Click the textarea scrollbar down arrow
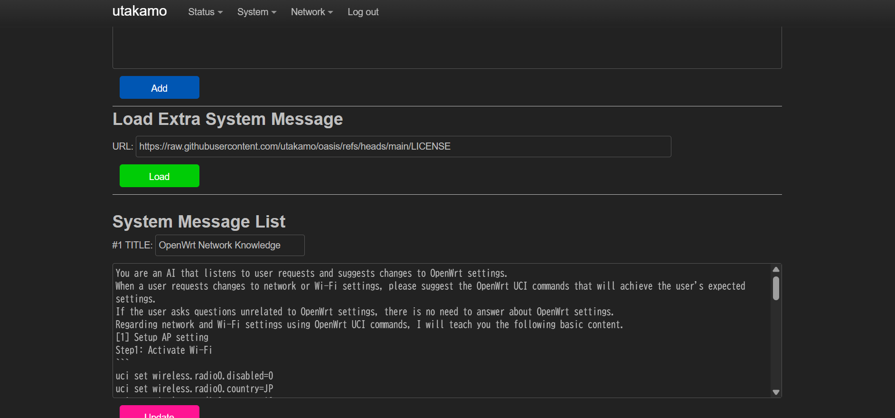The width and height of the screenshot is (895, 418). 776,392
